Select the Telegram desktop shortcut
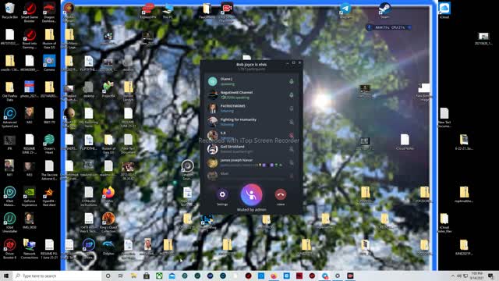This screenshot has height=281, width=499. [x=345, y=10]
